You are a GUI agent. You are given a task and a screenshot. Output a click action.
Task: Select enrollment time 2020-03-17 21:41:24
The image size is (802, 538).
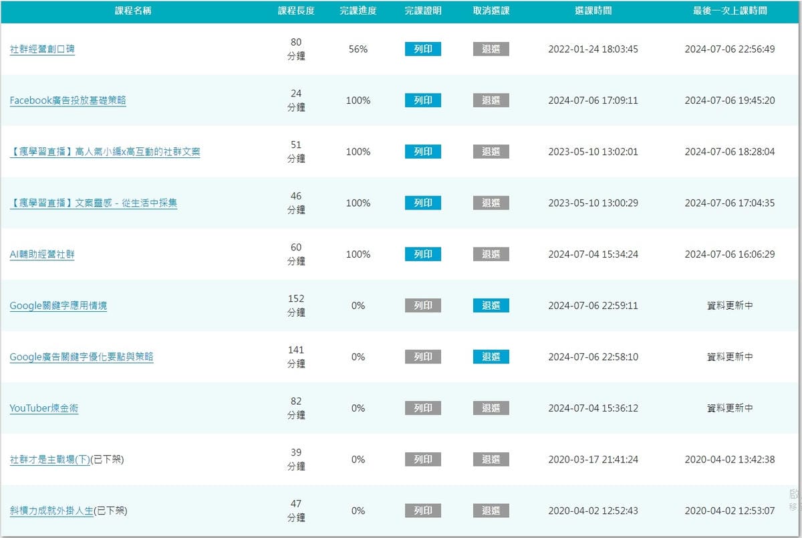[x=593, y=460]
